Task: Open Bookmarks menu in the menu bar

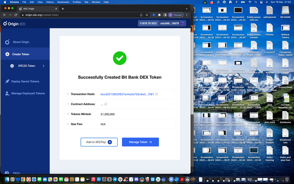Action: coord(63,2)
